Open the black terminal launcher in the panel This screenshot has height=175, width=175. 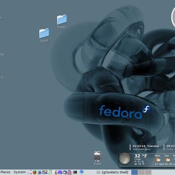(75, 172)
